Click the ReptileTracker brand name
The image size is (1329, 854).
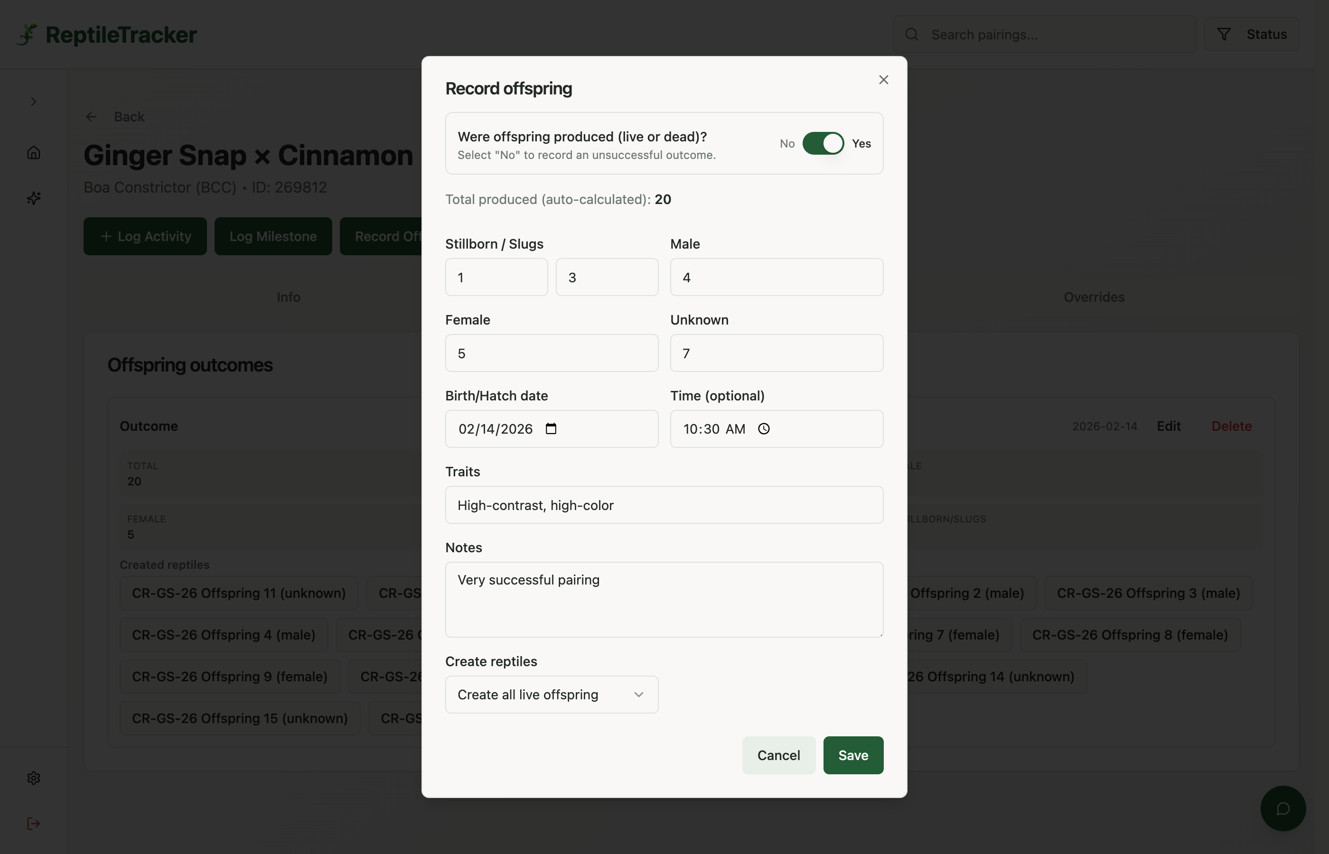(x=121, y=34)
